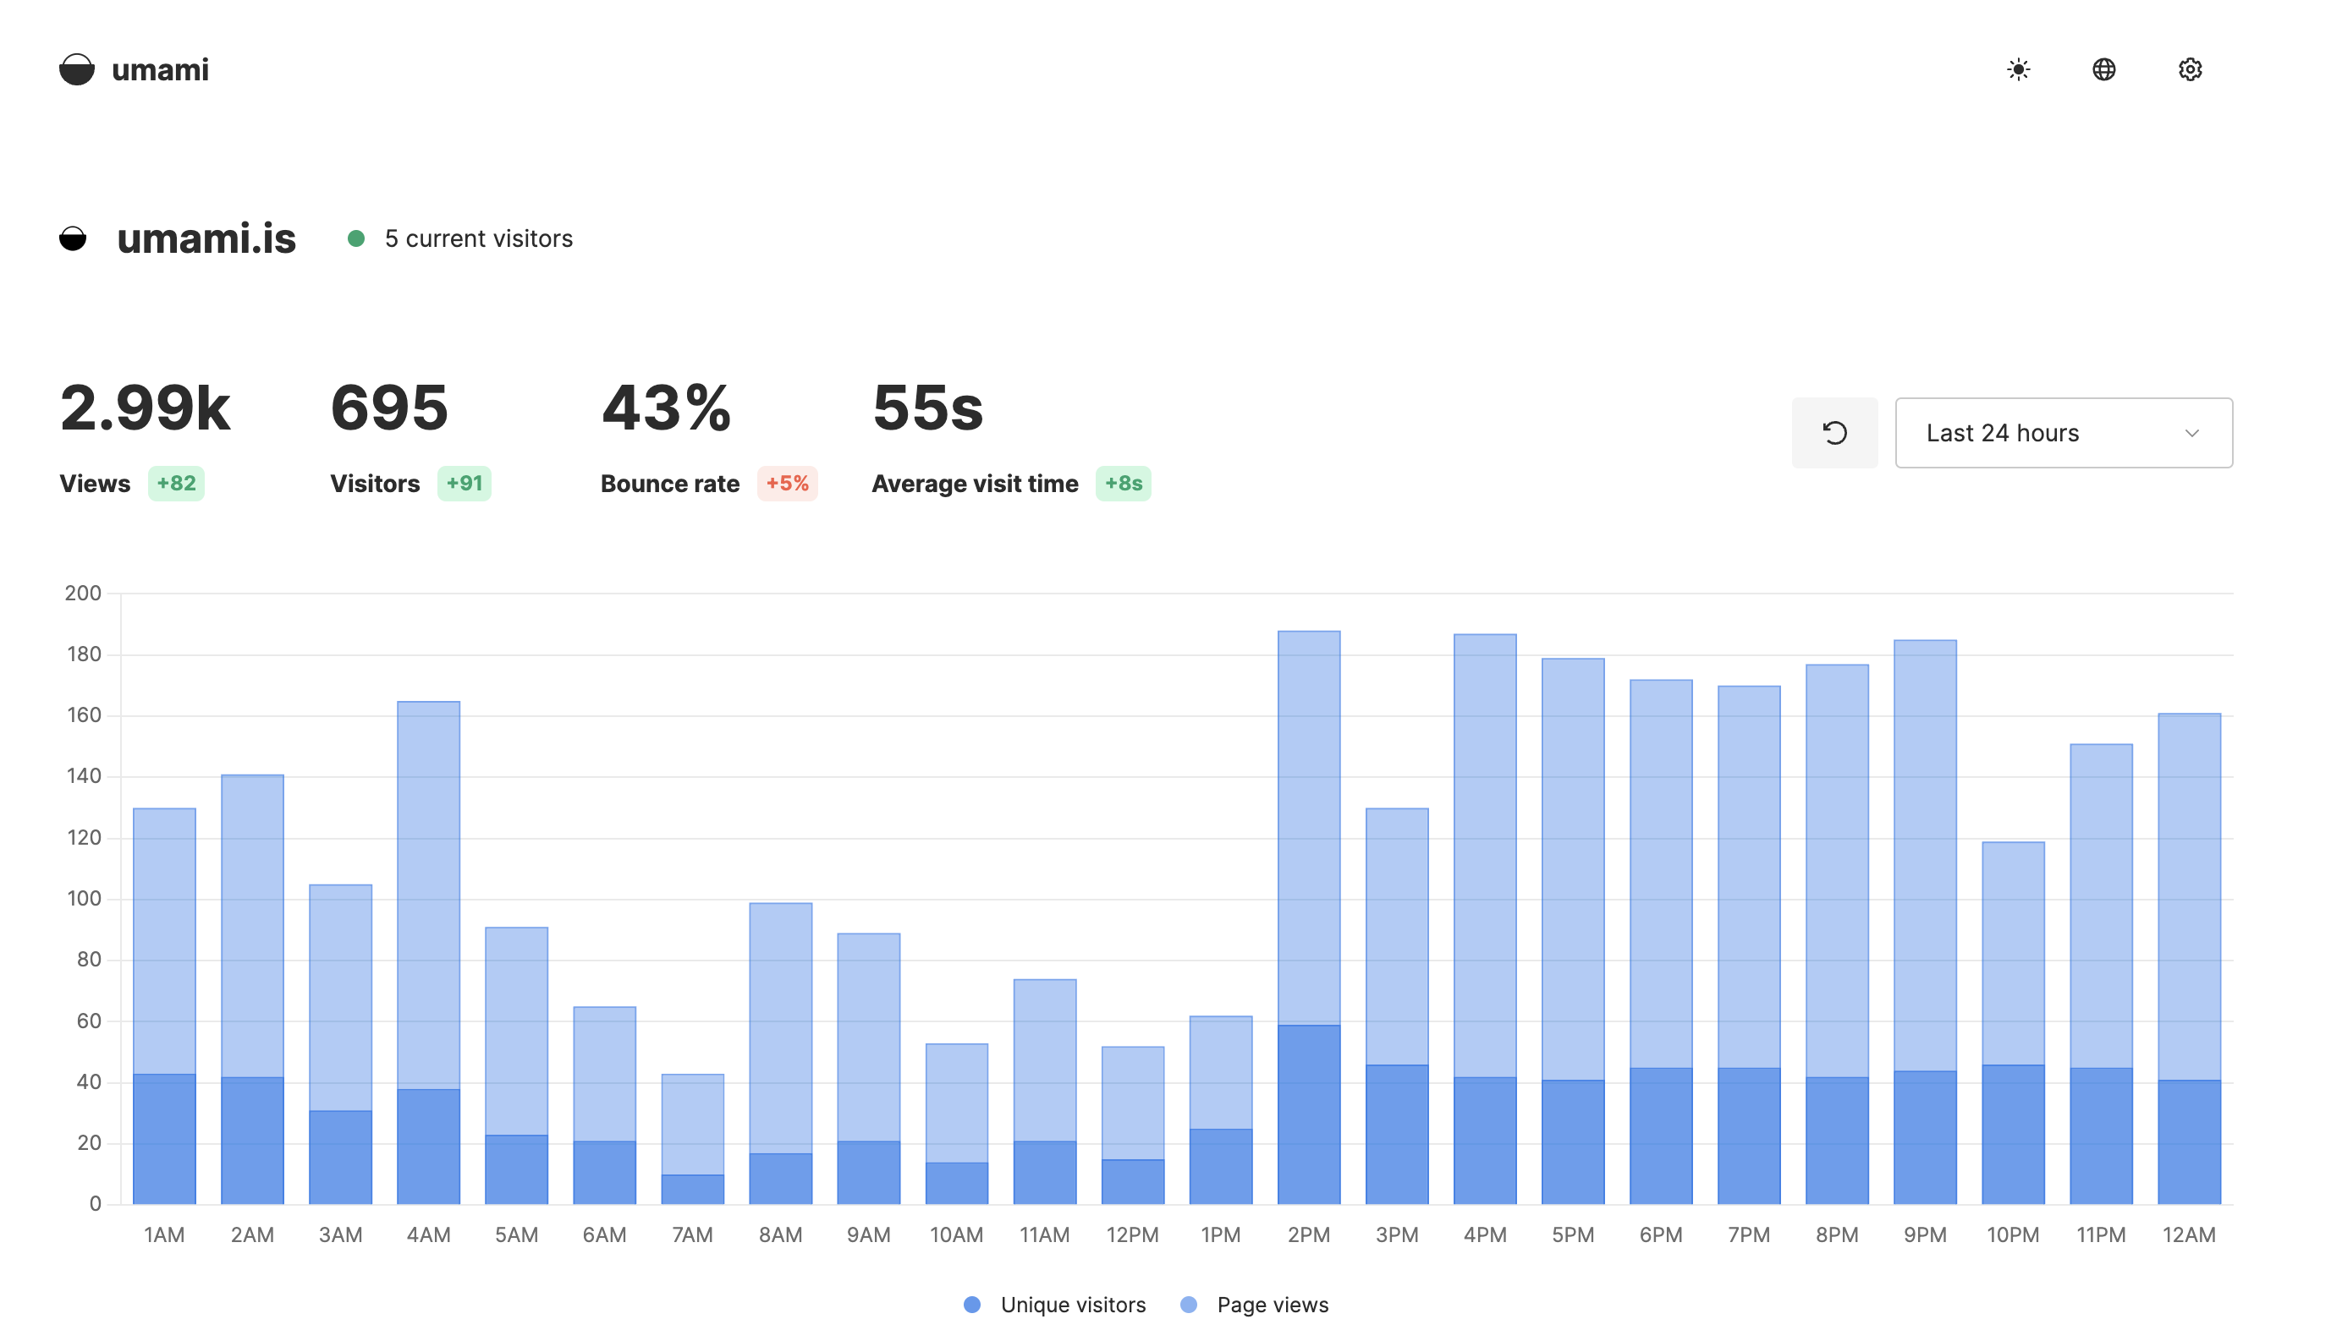This screenshot has height=1341, width=2342.
Task: Select the umami.is website title
Action: point(206,238)
